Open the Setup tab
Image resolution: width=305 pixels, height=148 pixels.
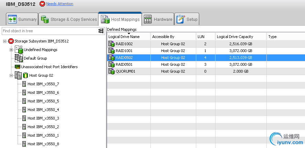click(187, 19)
